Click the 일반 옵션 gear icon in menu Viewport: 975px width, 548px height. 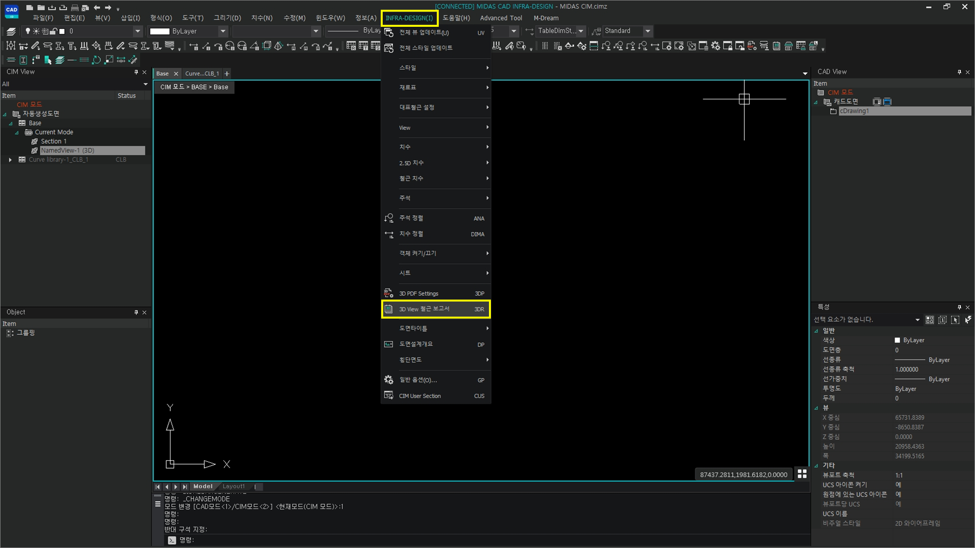click(x=389, y=380)
